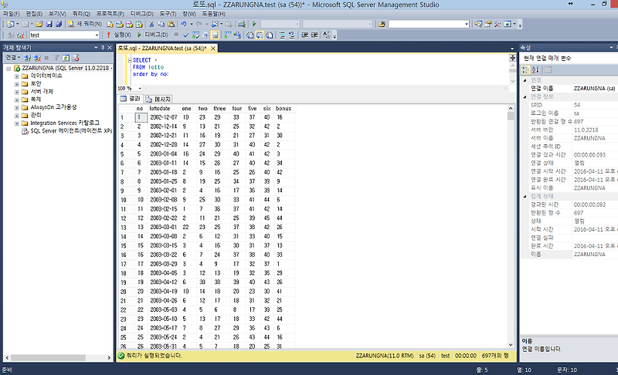Toggle Include Client Statistics

point(237,35)
